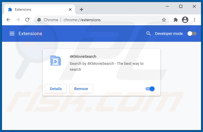This screenshot has width=203, height=132.
Task: Enable Developer mode switch
Action: tap(192, 34)
